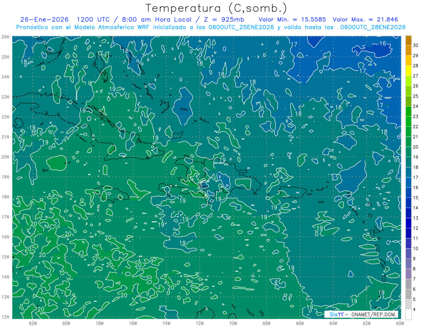
Task: Click the '14N' latitude axis label
Action: tap(5, 277)
